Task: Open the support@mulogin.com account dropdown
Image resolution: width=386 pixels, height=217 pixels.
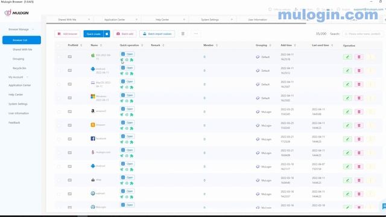Action: (370, 10)
